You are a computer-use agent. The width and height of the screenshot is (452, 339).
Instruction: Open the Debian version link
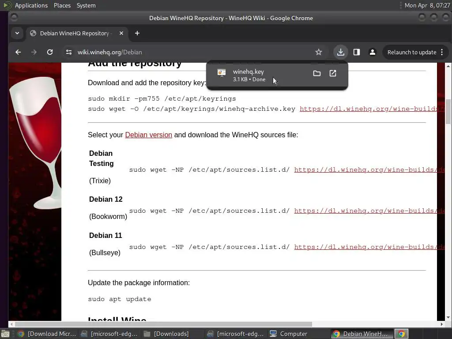coord(148,135)
